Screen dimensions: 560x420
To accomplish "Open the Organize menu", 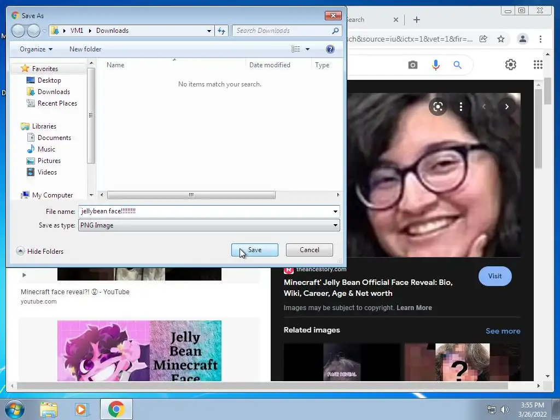I will pos(36,49).
